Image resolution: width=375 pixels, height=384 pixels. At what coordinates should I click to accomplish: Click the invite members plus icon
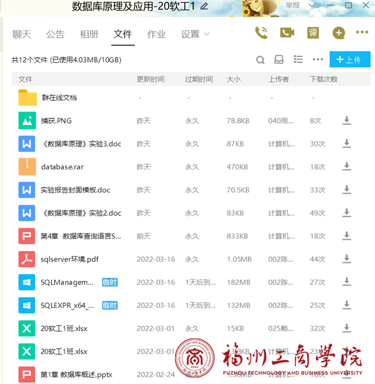pyautogui.click(x=339, y=33)
